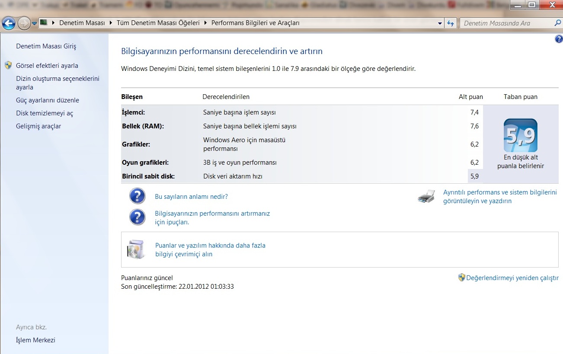The width and height of the screenshot is (563, 354).
Task: Click shield icon beside Görsel efektleri ayarla
Action: point(8,65)
